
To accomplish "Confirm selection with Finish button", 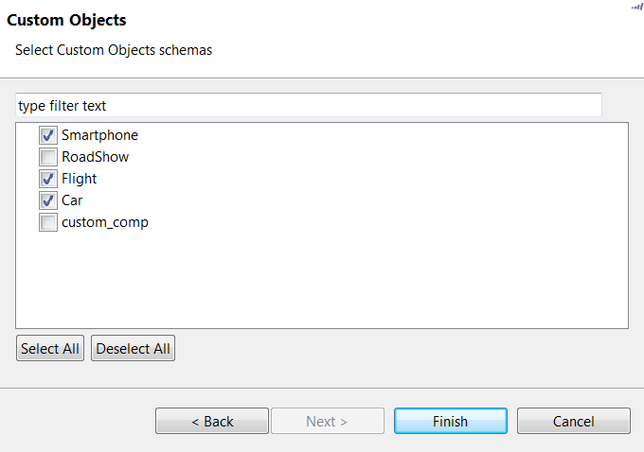I will [x=450, y=421].
